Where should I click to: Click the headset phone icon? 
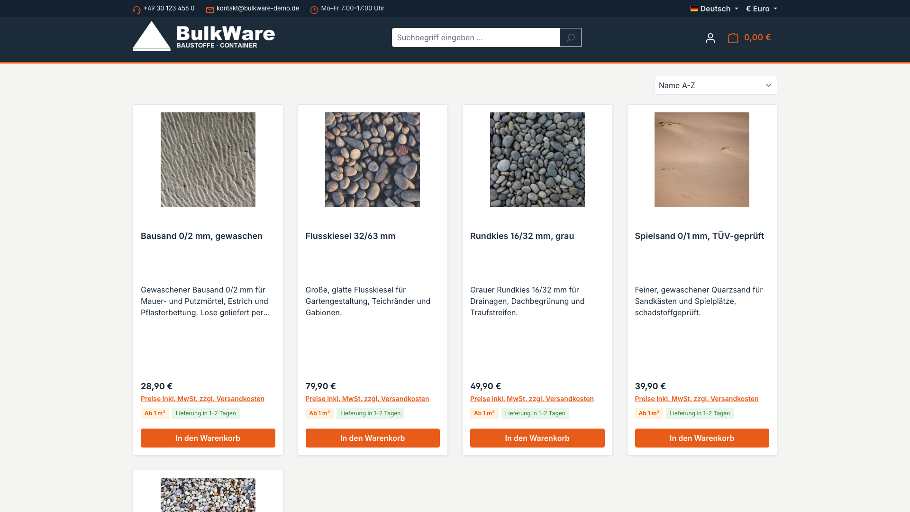[136, 10]
